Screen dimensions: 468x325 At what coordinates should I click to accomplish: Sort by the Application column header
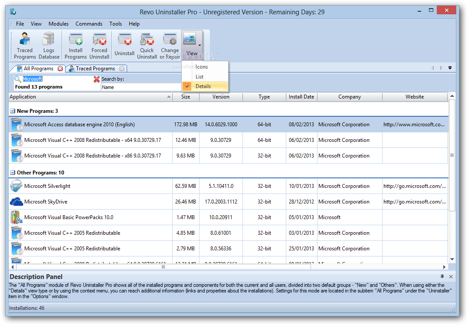(x=91, y=97)
